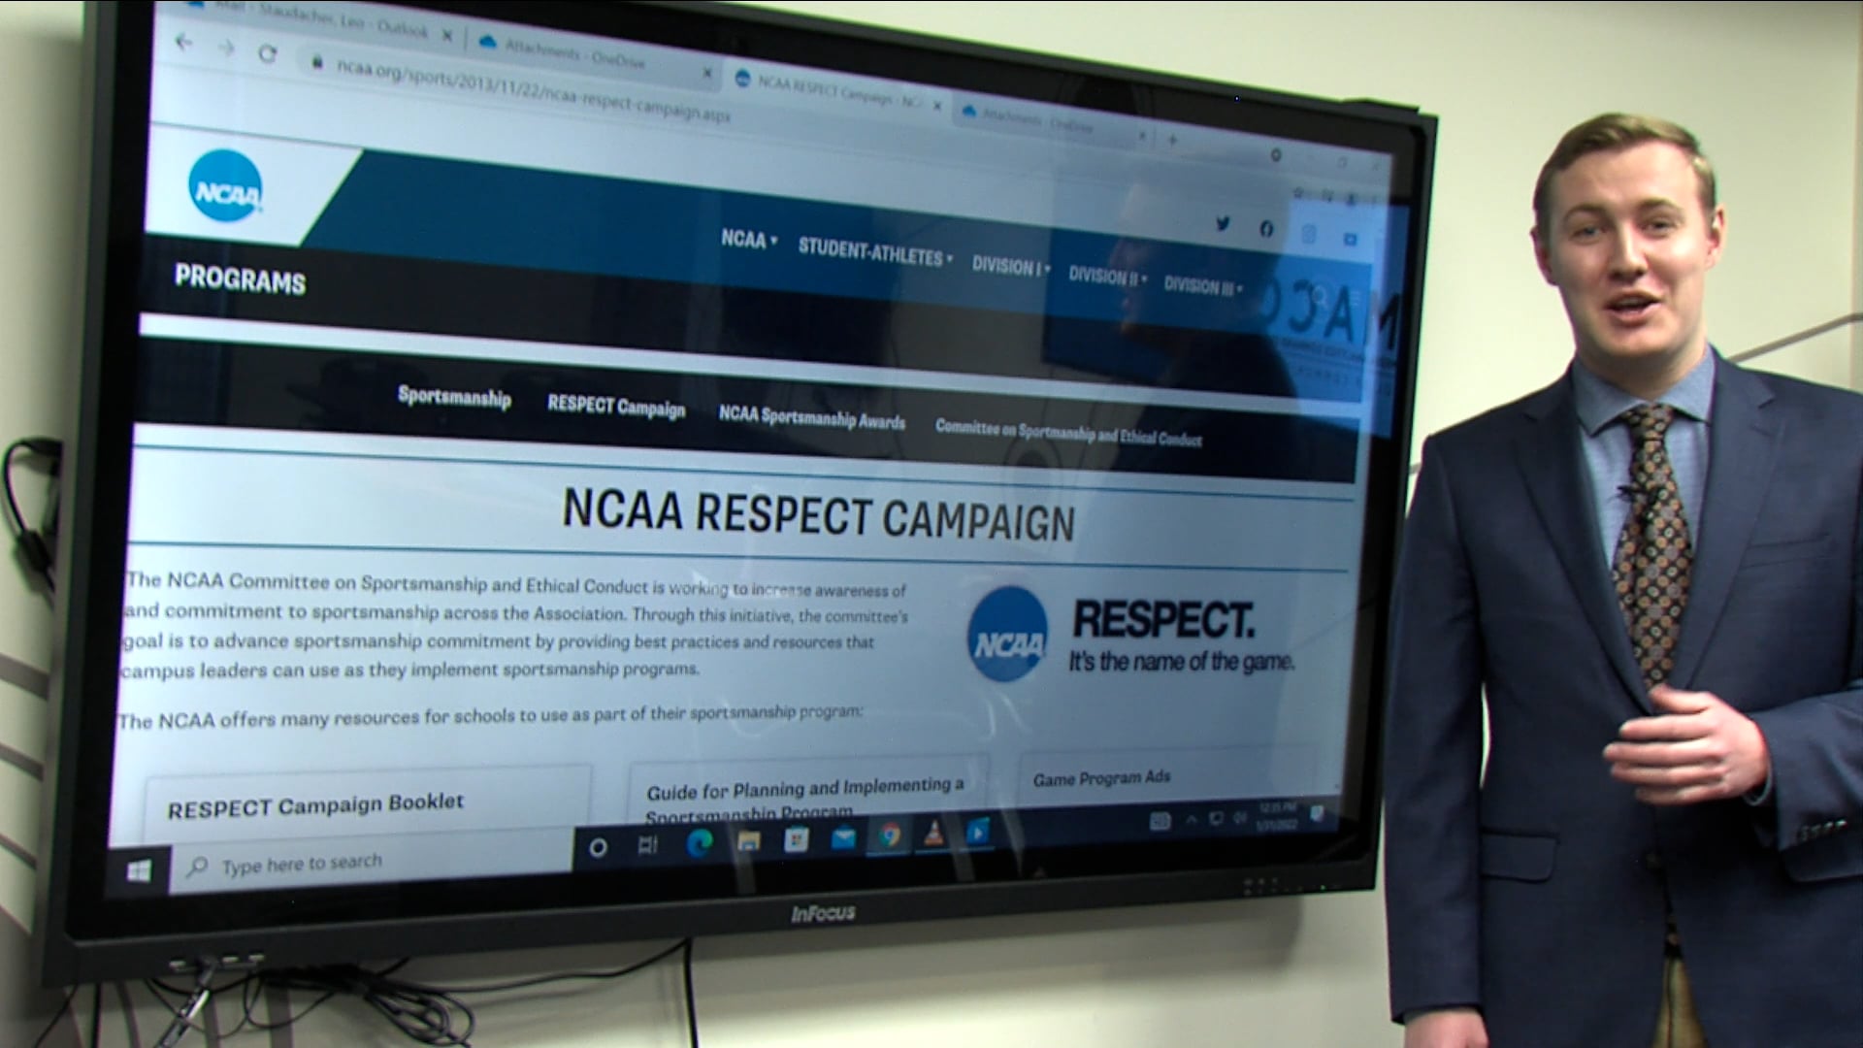Click the NCAA RESPECT CAMPAIGN page title

tap(819, 514)
